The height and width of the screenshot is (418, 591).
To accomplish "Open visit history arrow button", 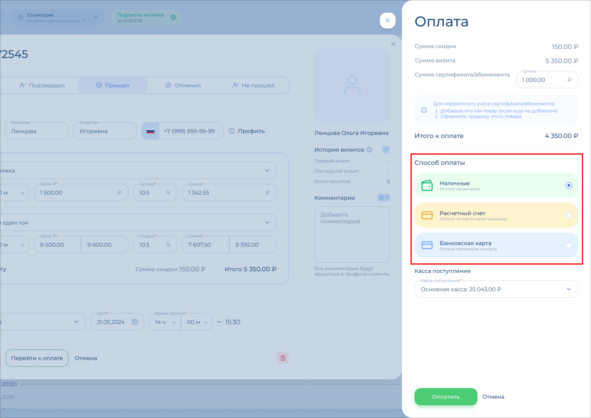I will point(386,149).
